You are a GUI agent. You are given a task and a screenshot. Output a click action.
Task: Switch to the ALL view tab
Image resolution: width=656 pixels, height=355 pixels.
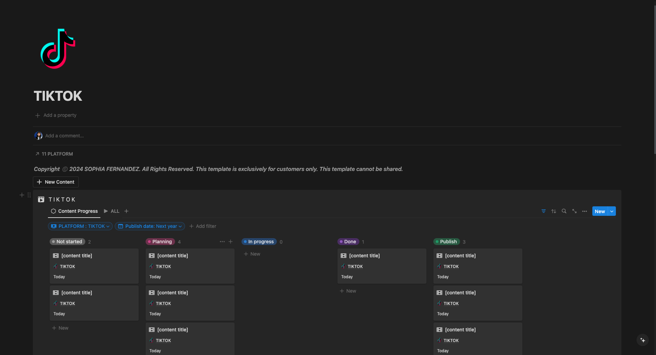[112, 211]
